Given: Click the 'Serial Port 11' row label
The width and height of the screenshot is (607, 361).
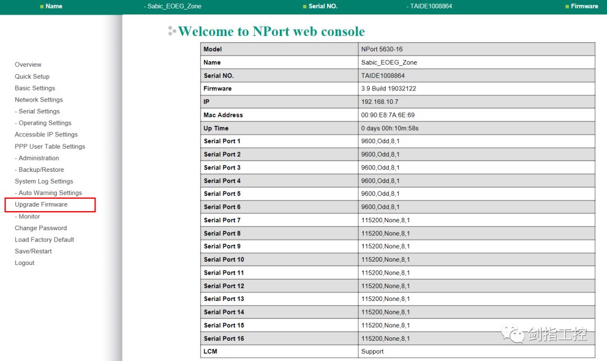Looking at the screenshot, I should pyautogui.click(x=224, y=272).
